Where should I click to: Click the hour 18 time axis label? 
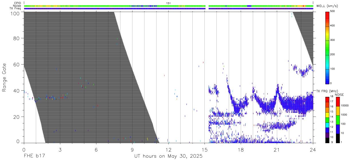tap(240, 149)
